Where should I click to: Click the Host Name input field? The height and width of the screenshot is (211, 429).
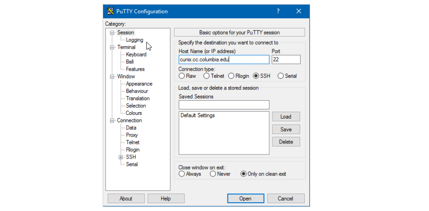pyautogui.click(x=224, y=60)
